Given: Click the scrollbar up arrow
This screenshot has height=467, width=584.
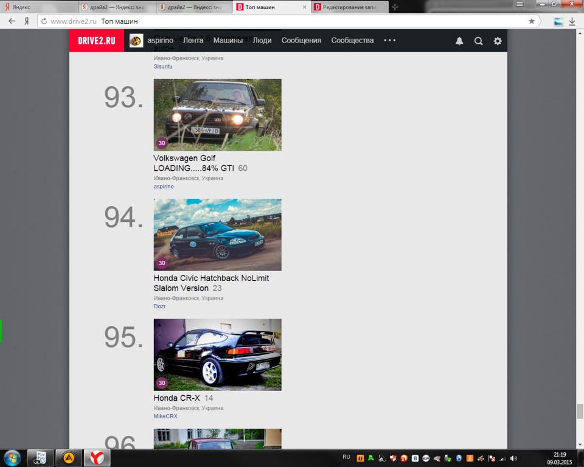Looking at the screenshot, I should point(580,33).
